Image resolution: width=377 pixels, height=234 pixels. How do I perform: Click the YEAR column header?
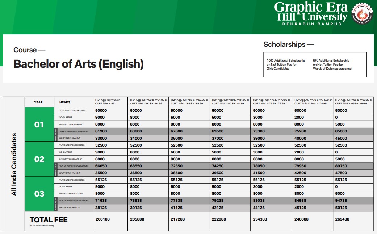38,102
